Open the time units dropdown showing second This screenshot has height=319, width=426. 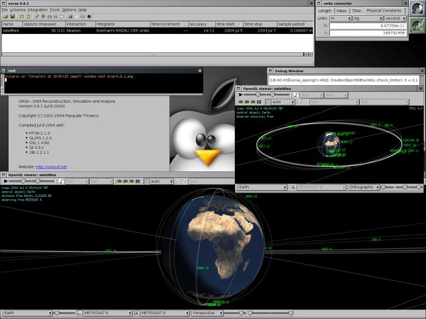pos(395,18)
